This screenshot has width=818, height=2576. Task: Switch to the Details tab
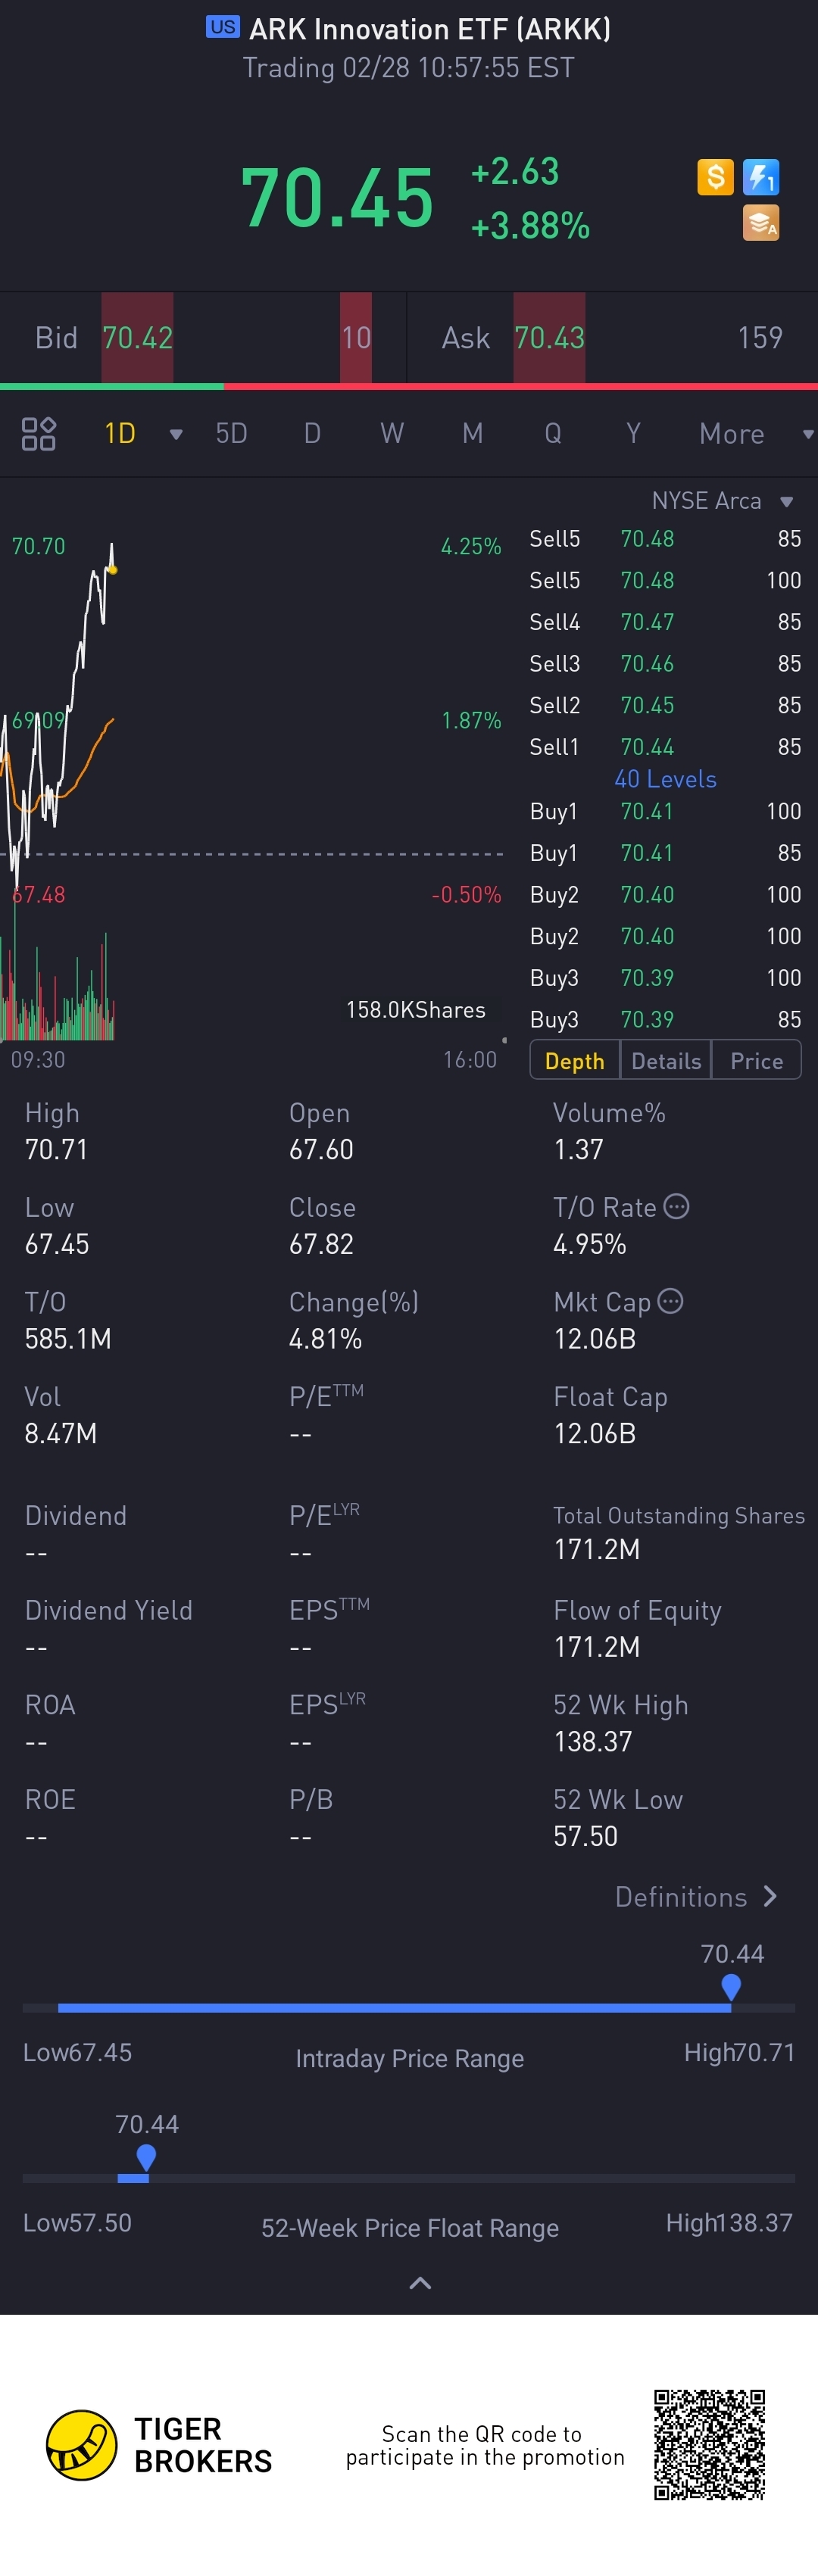click(x=666, y=1061)
